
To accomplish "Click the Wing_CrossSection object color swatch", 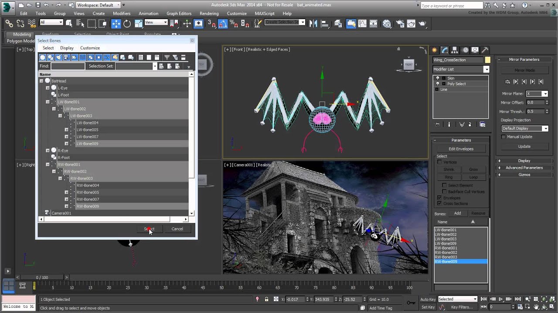I will pyautogui.click(x=487, y=60).
